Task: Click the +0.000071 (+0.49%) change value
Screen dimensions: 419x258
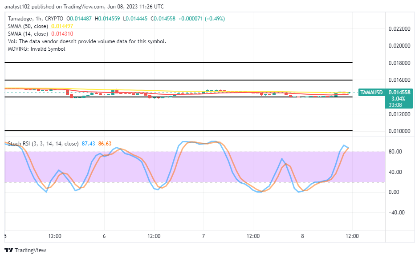Action: (202, 19)
